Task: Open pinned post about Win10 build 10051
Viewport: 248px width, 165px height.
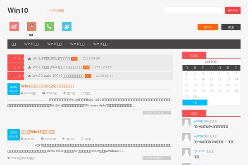Action: click(51, 59)
